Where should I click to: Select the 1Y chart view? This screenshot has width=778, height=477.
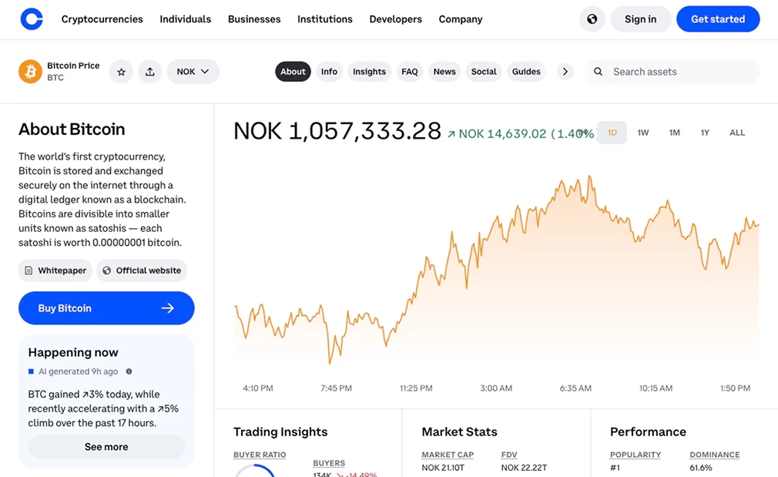(x=704, y=132)
